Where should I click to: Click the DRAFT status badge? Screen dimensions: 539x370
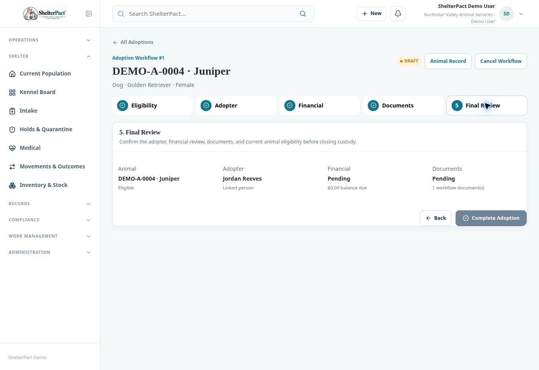click(x=409, y=61)
